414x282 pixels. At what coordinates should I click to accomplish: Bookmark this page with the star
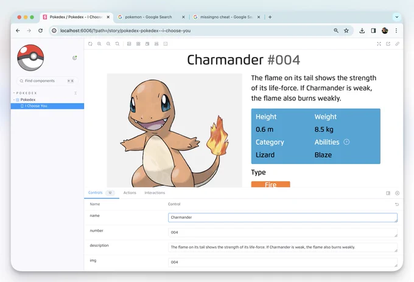coord(346,30)
